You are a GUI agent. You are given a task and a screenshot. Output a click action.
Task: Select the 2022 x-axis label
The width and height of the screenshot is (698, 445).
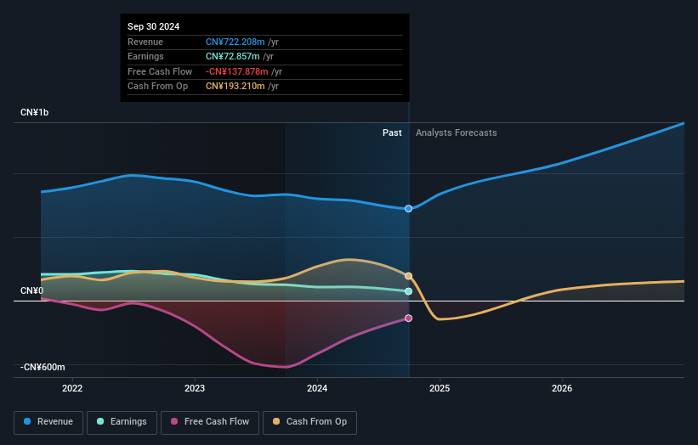click(72, 388)
